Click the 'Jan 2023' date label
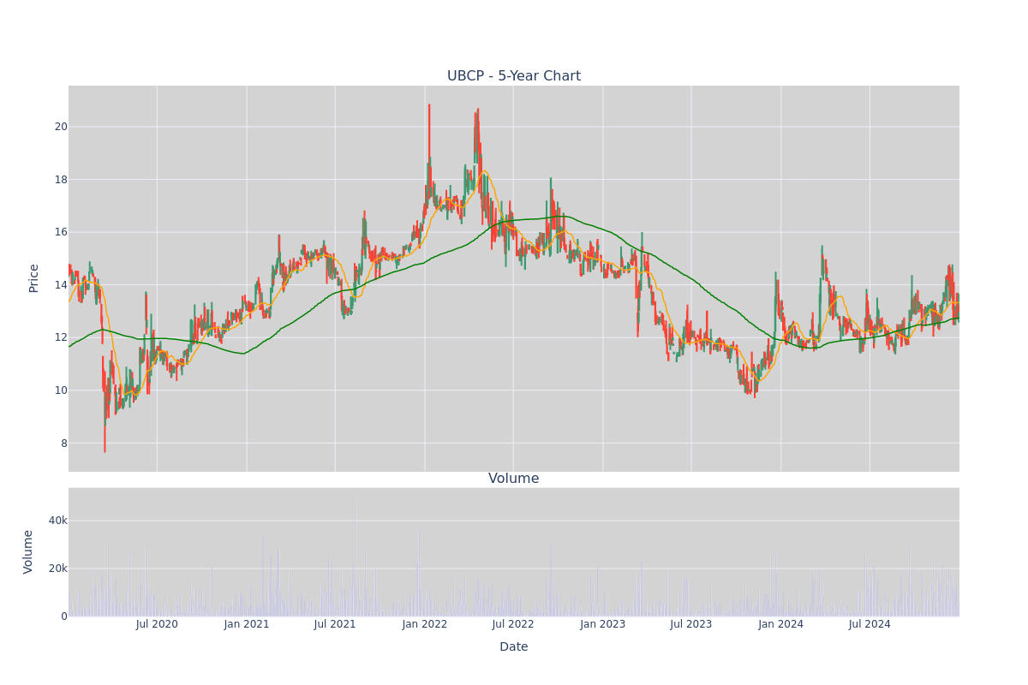Image resolution: width=1028 pixels, height=685 pixels. 603,624
